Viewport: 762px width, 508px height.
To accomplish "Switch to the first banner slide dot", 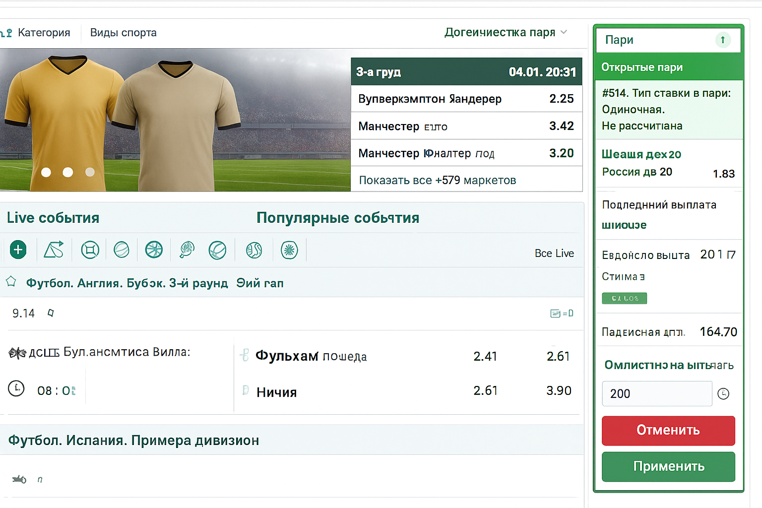I will tap(46, 172).
